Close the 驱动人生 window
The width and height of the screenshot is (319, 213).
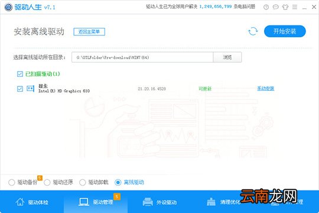(314, 7)
